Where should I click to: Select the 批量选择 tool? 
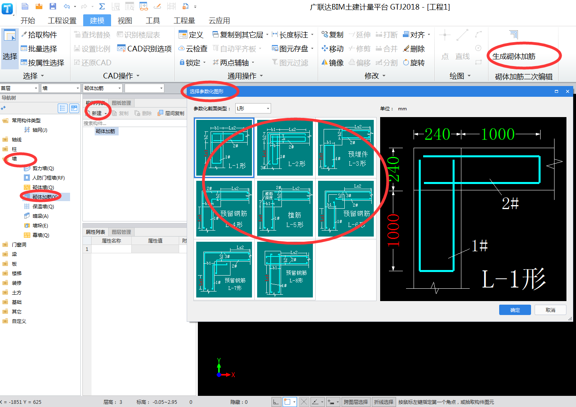coord(39,49)
